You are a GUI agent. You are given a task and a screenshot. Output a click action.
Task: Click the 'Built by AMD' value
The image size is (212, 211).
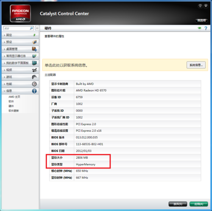[85, 84]
